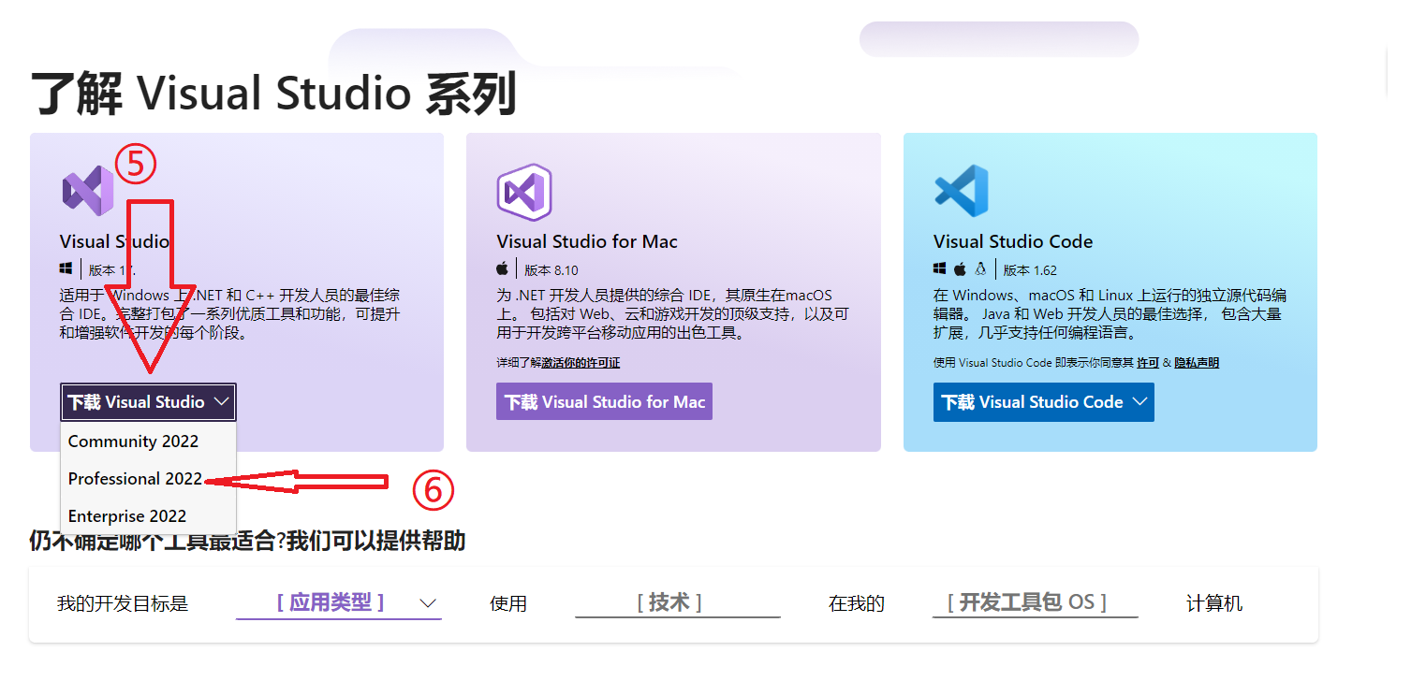
Task: Click the chevron next to 应用类型
Action: (429, 602)
